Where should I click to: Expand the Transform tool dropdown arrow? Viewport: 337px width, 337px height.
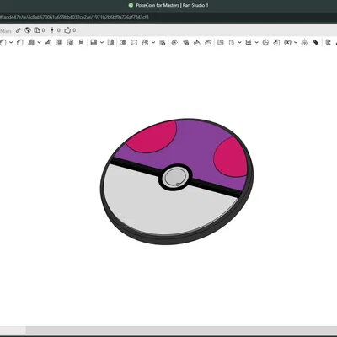(x=153, y=43)
